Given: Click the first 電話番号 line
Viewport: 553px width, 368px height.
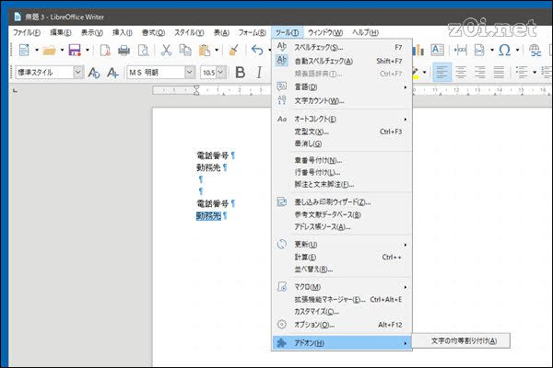Looking at the screenshot, I should click(x=213, y=155).
